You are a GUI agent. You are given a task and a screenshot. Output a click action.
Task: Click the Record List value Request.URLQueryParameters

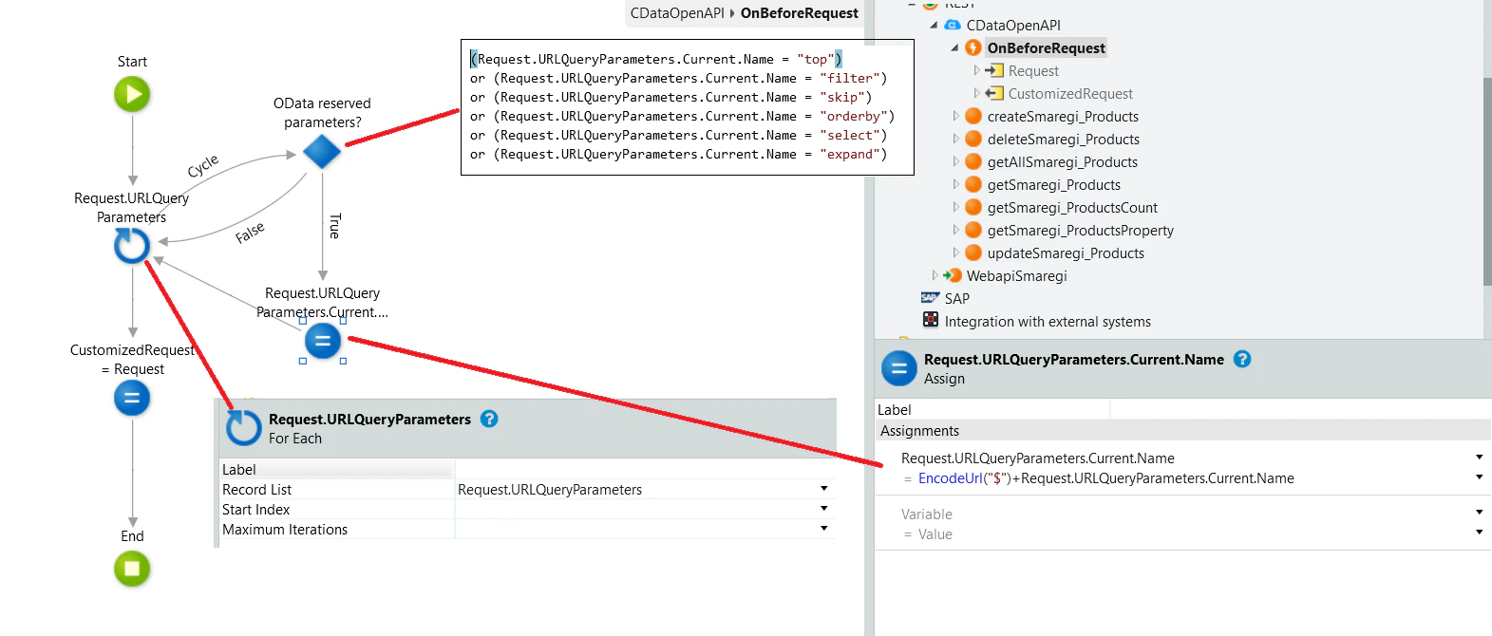point(550,489)
